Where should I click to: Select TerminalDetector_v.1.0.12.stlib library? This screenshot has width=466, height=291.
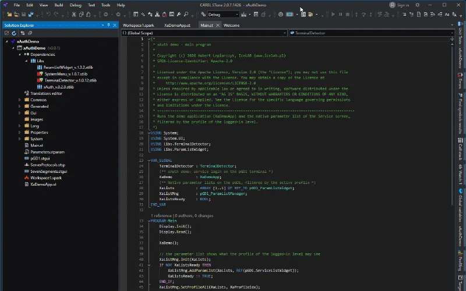tap(70, 80)
